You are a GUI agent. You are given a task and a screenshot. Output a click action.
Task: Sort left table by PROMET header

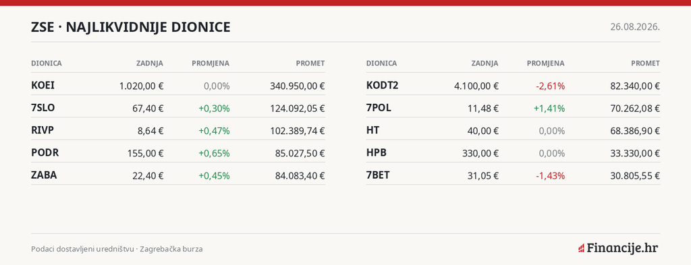(x=310, y=63)
